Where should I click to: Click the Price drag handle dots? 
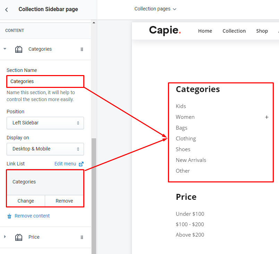coord(82,237)
